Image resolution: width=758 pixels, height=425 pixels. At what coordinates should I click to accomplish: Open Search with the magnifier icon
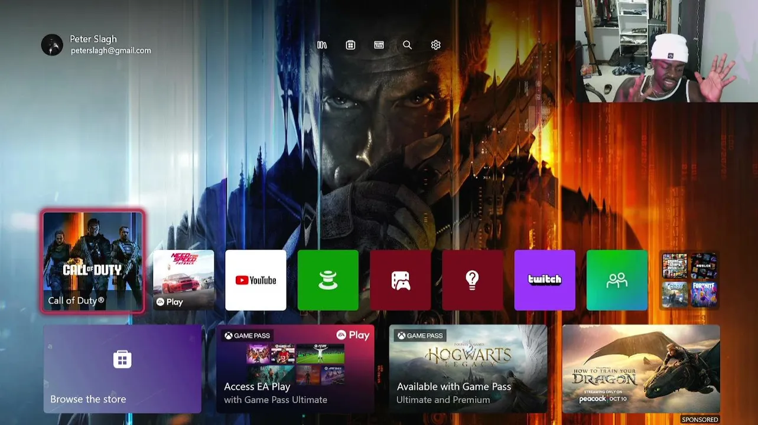pyautogui.click(x=407, y=45)
